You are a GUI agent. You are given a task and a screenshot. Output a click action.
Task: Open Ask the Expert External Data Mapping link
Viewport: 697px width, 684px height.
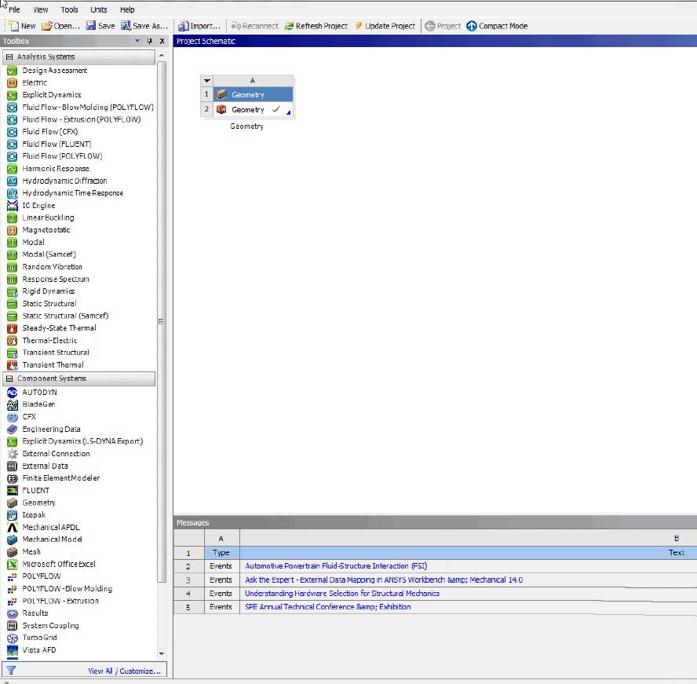[384, 580]
